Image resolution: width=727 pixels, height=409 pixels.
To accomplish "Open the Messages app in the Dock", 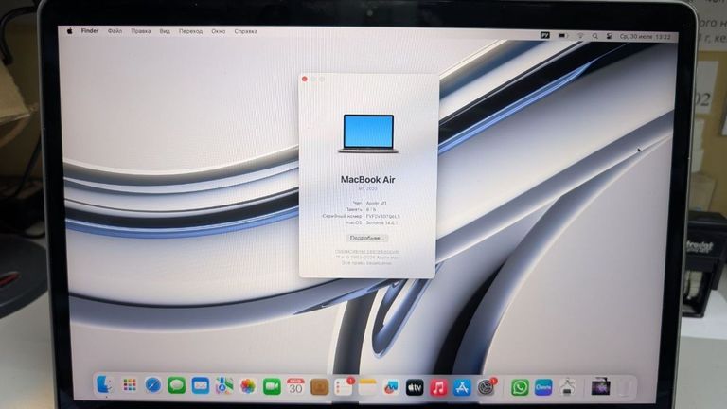I will [177, 385].
